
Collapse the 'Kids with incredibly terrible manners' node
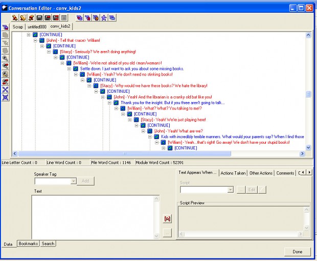[x=150, y=137]
